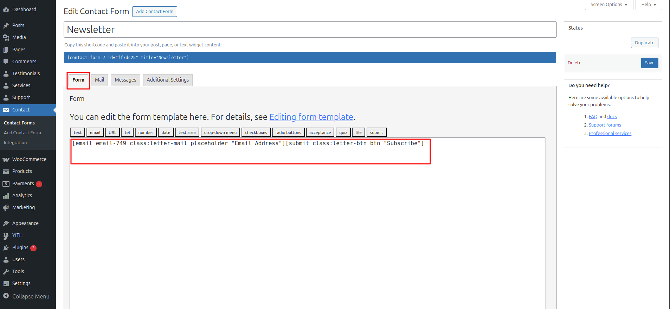The height and width of the screenshot is (309, 670).
Task: Click the Contact envelope icon
Action: pyautogui.click(x=6, y=110)
